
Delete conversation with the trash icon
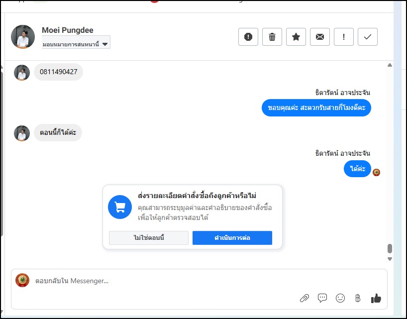click(272, 37)
